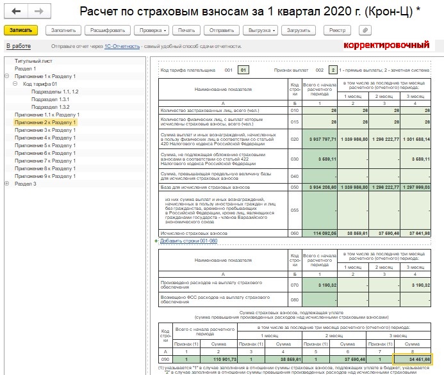This screenshot has width=444, height=375.
Task: Click the В работе status link
Action: [x=19, y=46]
